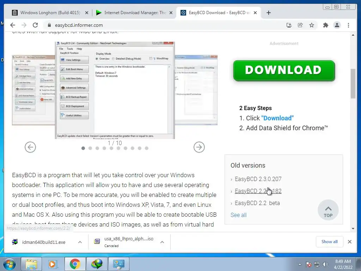Image resolution: width=361 pixels, height=271 pixels.
Task: Click the network tray icon
Action: point(317,264)
